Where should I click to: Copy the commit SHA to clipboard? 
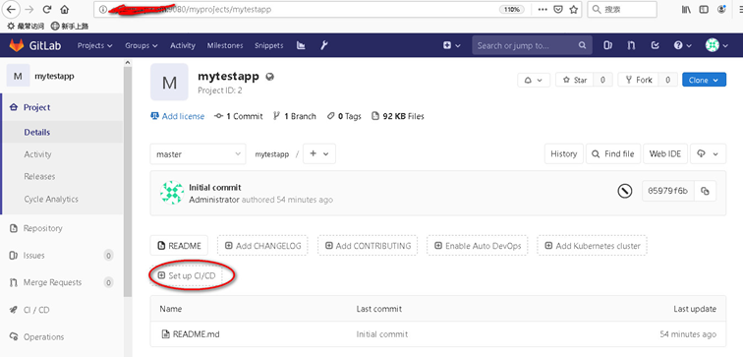click(705, 192)
